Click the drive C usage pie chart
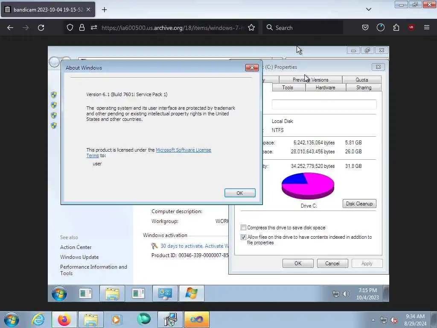Screen dimensions: 437x328 coord(308,186)
